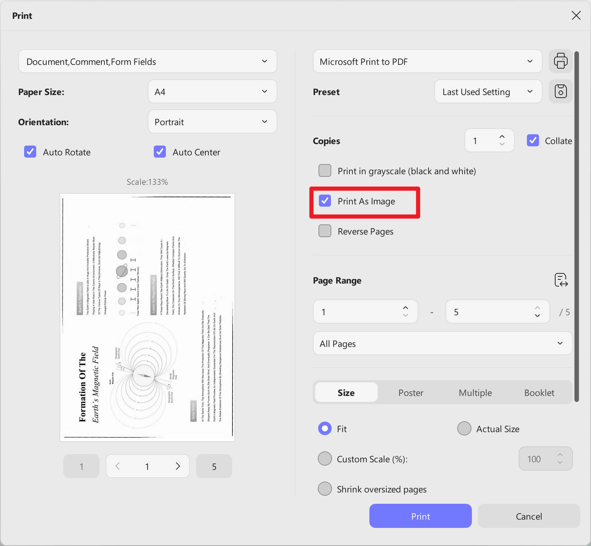The width and height of the screenshot is (591, 546).
Task: Select Custom Scale (%) radio button
Action: click(325, 459)
